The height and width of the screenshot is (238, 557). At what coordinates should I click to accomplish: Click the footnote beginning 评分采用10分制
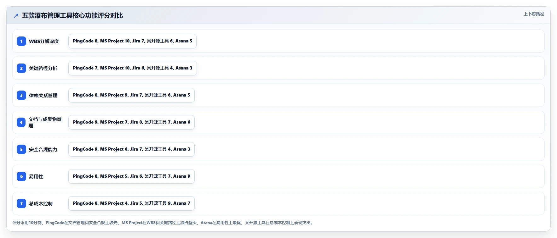point(163,223)
